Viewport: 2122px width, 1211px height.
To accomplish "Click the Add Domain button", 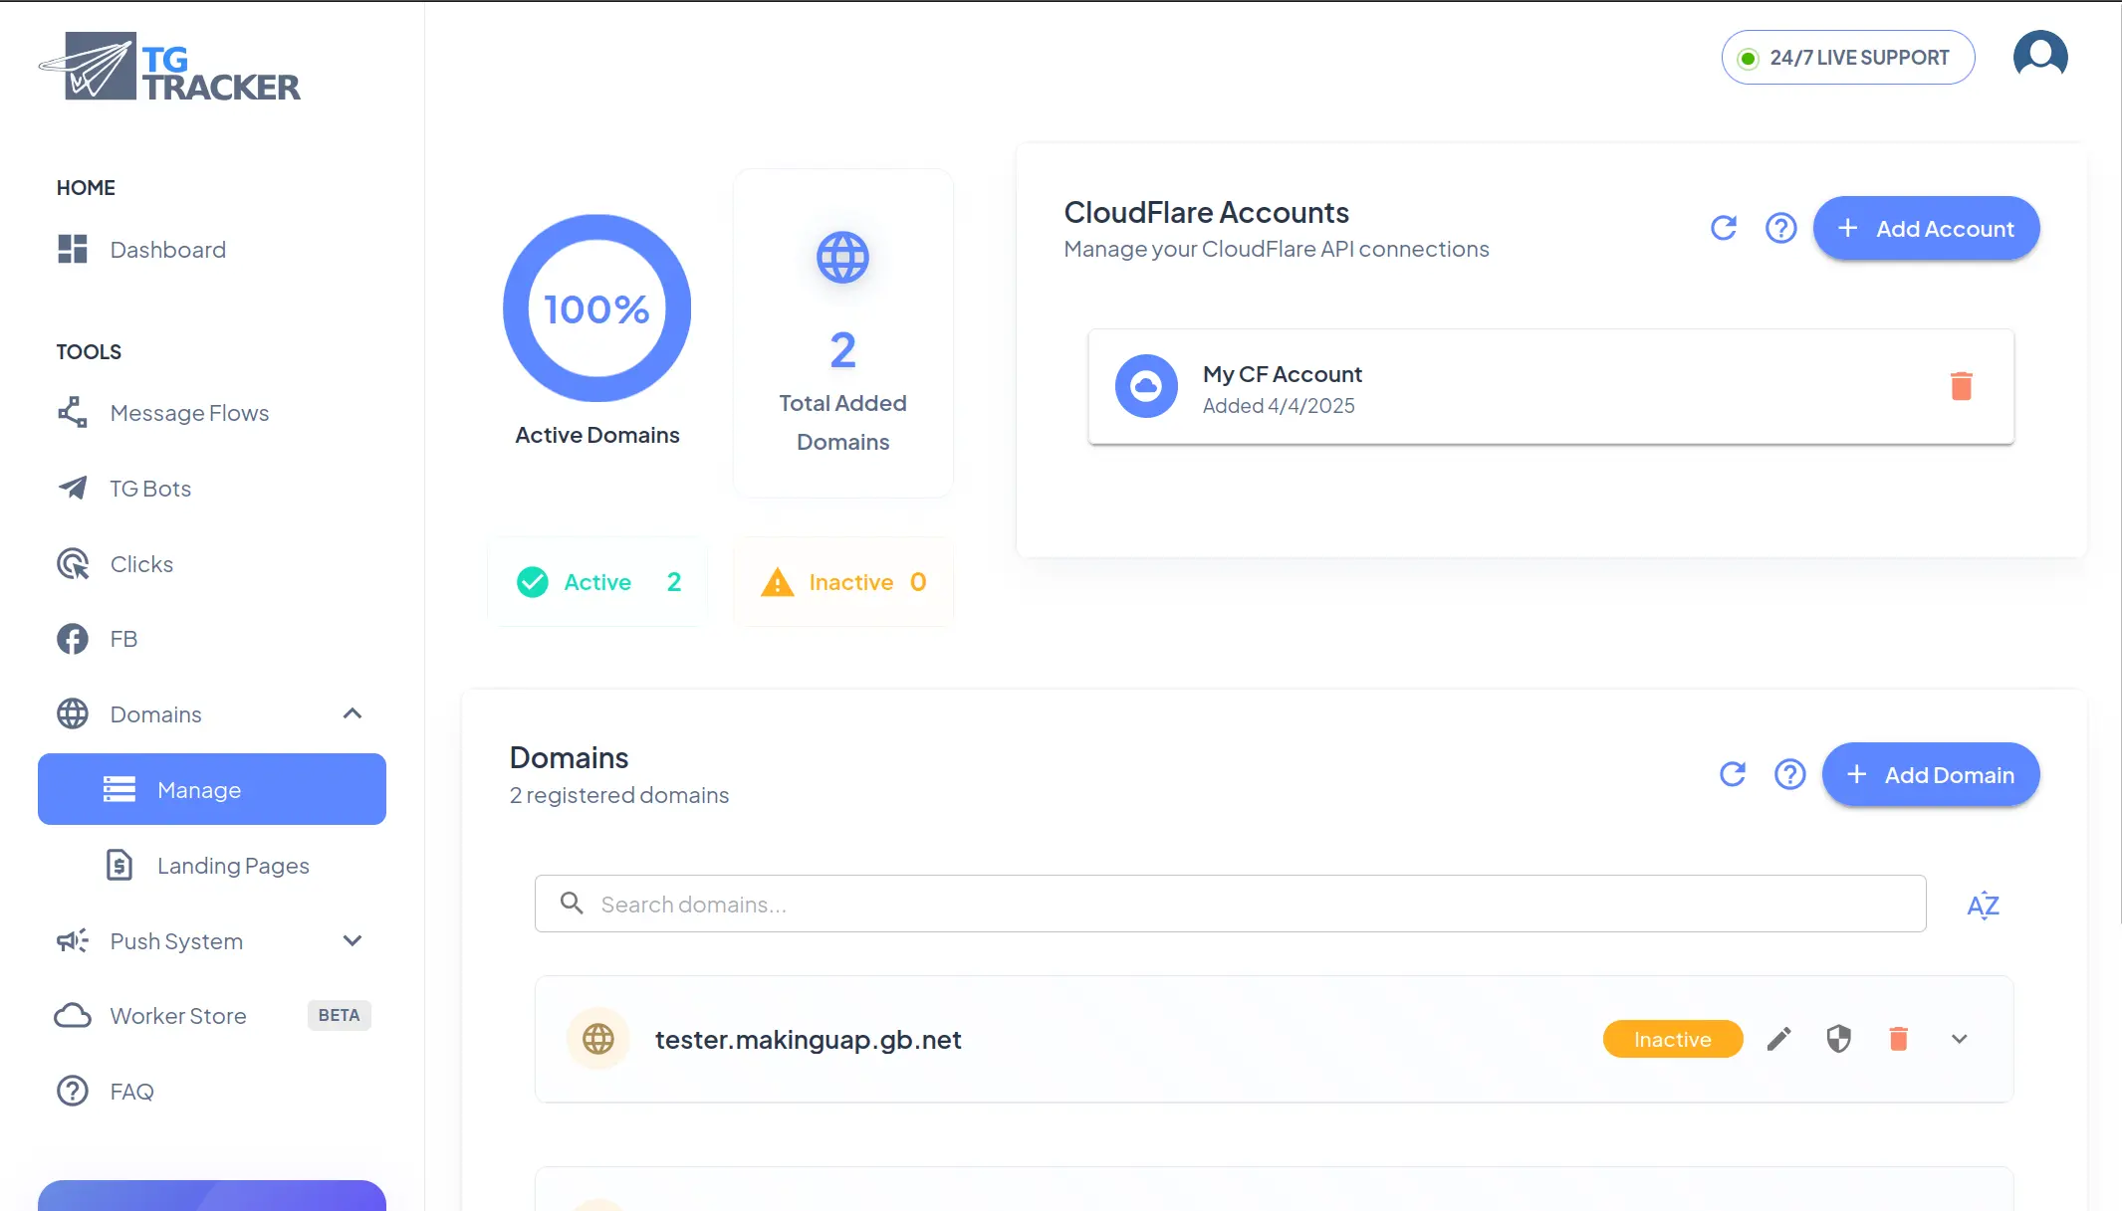I will (1930, 774).
